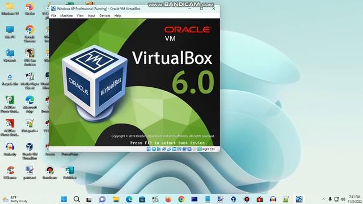
Task: Click the audio status icon in VM status bar
Action: coord(159,149)
